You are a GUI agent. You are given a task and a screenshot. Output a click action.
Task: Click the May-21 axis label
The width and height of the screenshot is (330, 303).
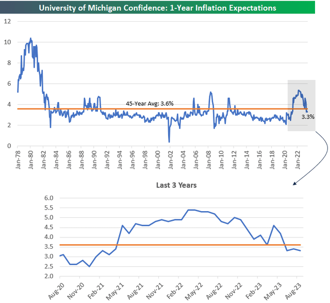tap(115, 291)
